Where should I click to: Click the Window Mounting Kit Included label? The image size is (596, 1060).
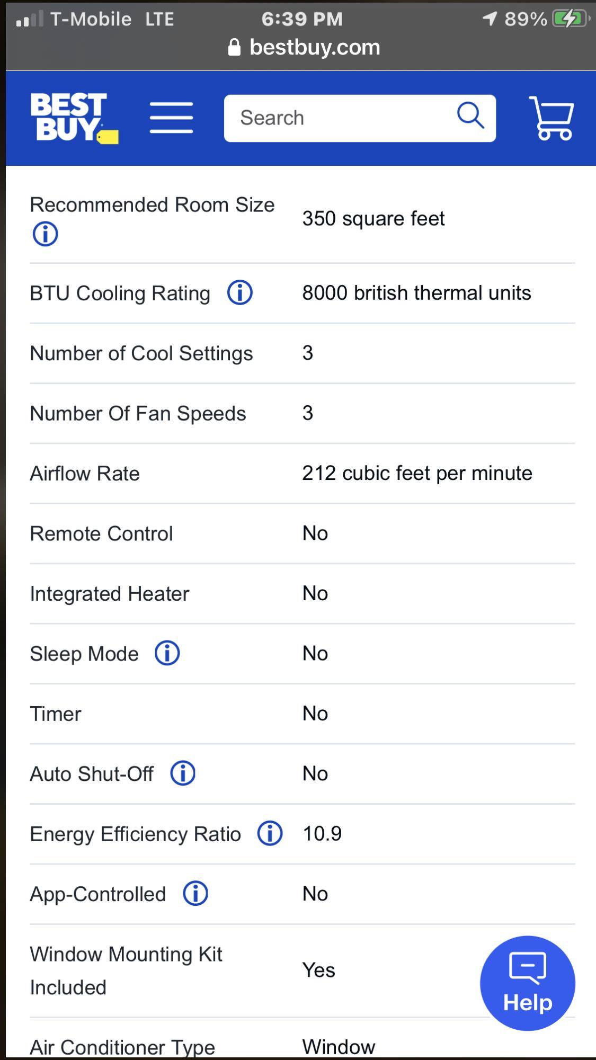coord(126,970)
